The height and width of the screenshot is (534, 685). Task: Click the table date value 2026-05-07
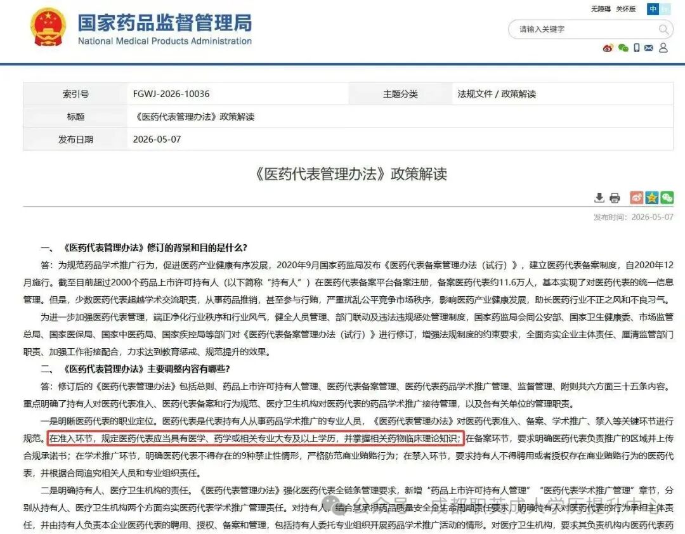(157, 140)
